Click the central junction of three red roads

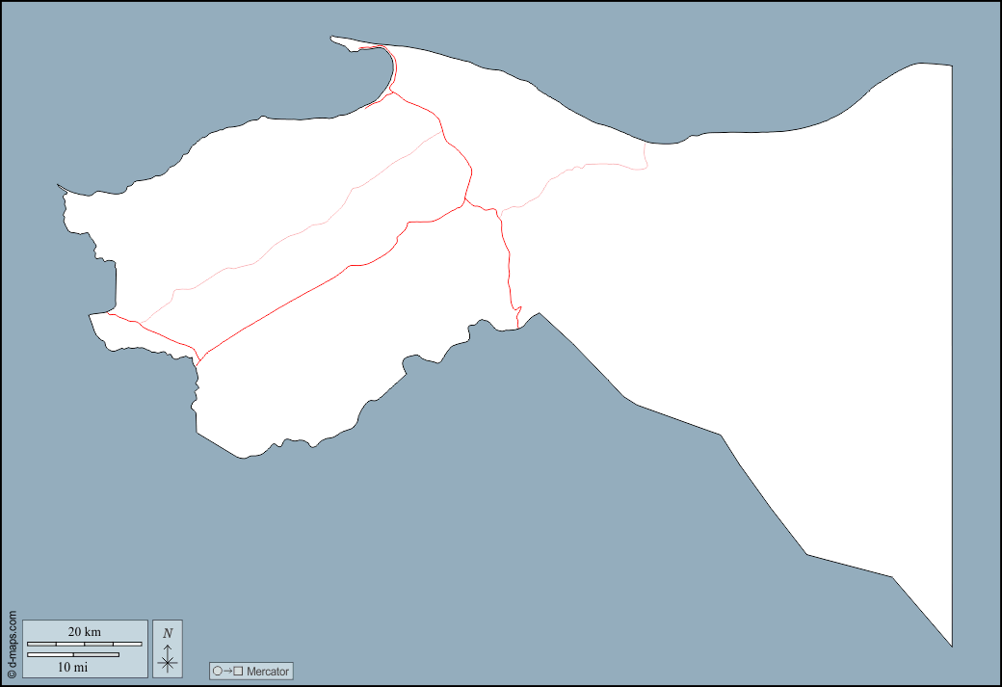click(x=465, y=202)
